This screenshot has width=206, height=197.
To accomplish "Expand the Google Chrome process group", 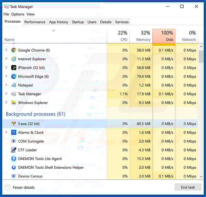I will point(6,50).
